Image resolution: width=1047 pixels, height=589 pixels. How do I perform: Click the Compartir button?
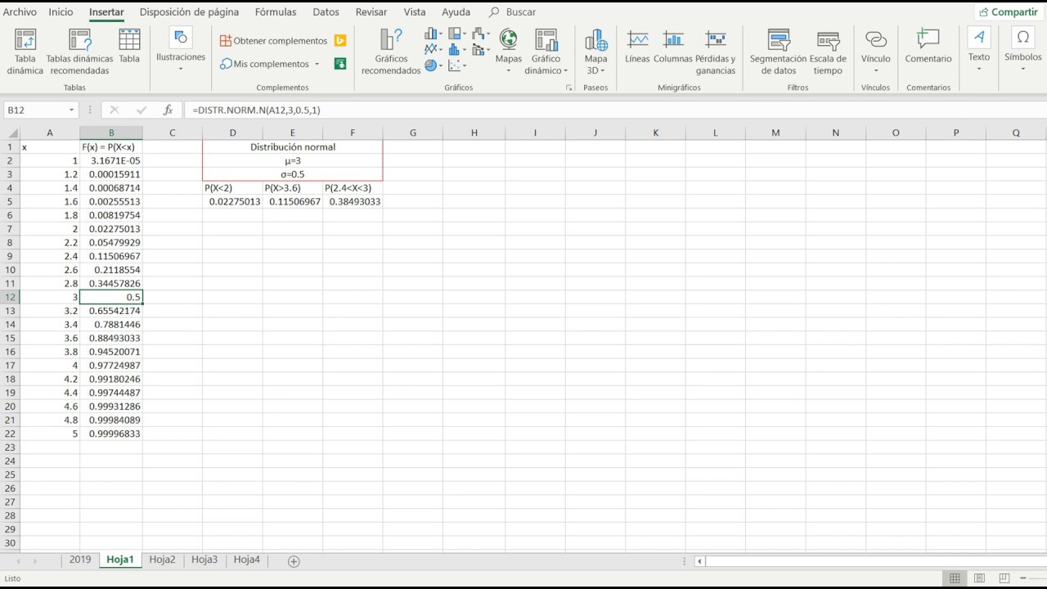1009,12
